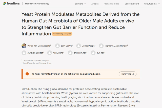Expand the About journal dropdown

[152, 4]
